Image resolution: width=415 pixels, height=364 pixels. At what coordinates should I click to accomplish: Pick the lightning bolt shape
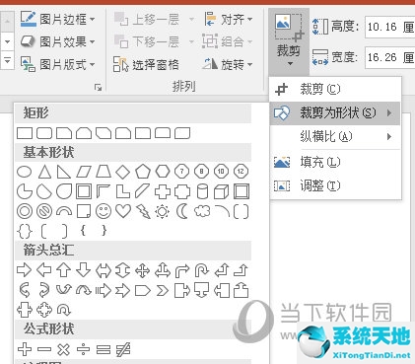click(143, 211)
